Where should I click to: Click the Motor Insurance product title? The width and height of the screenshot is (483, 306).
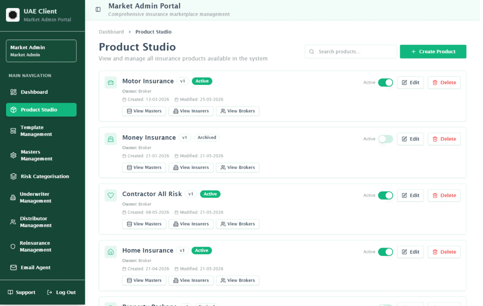(148, 81)
